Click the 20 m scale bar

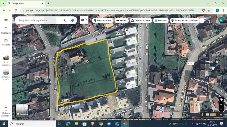[214, 119]
